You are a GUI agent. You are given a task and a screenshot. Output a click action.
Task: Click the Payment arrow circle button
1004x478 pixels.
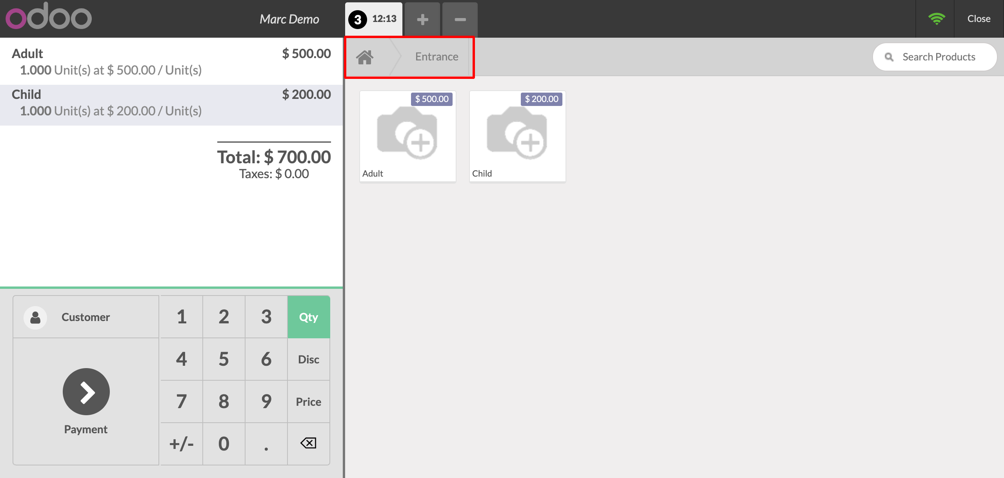pyautogui.click(x=86, y=391)
